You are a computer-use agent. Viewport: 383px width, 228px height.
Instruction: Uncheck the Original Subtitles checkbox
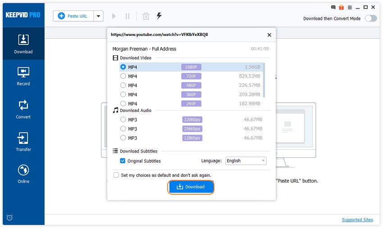[123, 161]
